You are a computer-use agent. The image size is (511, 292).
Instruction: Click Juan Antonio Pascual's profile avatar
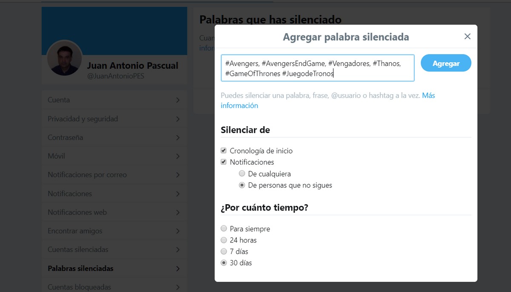pos(64,58)
